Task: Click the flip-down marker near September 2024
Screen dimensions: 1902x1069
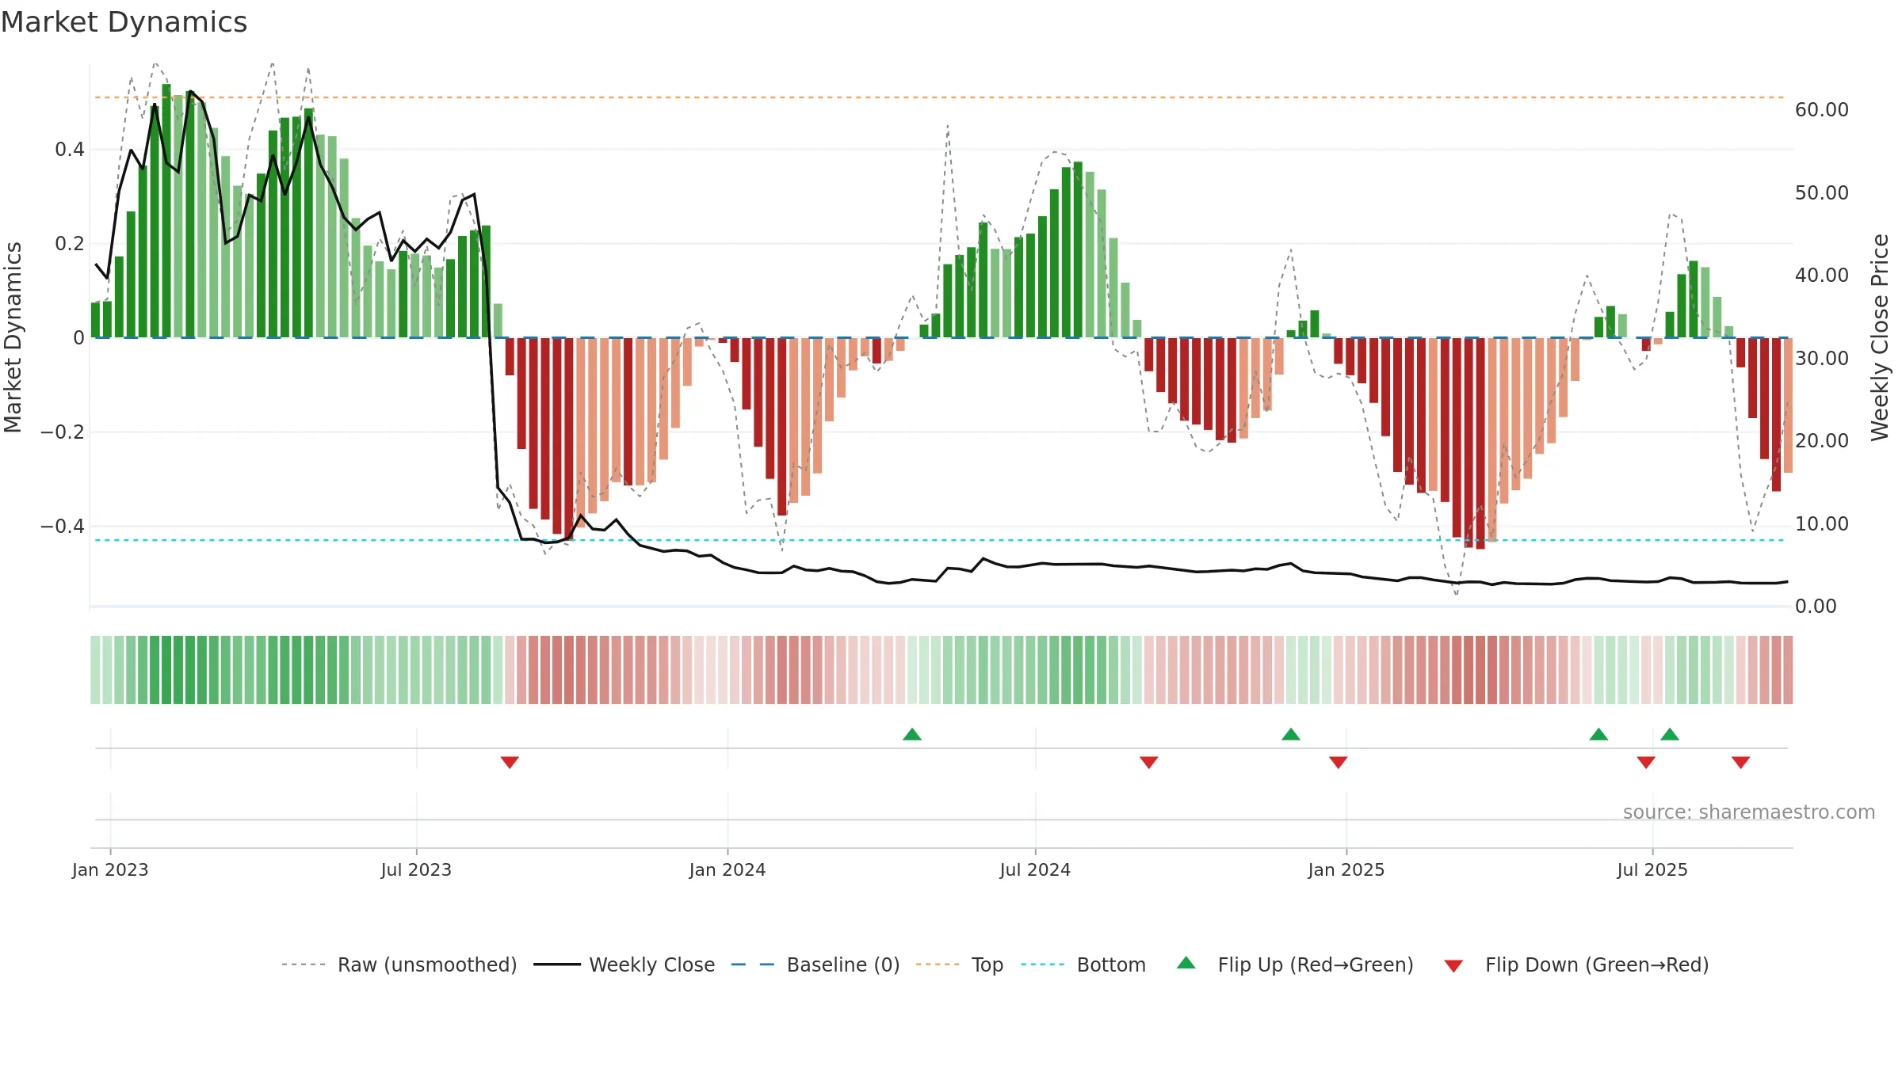Action: click(1149, 763)
